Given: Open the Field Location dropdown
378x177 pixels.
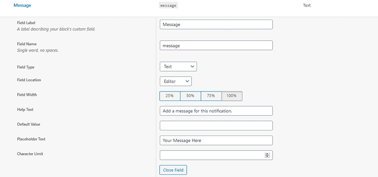Looking at the screenshot, I should pyautogui.click(x=175, y=81).
